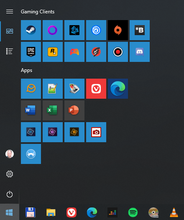Image resolution: width=184 pixels, height=220 pixels.
Task: Open Spotify from the taskbar
Action: [133, 212]
